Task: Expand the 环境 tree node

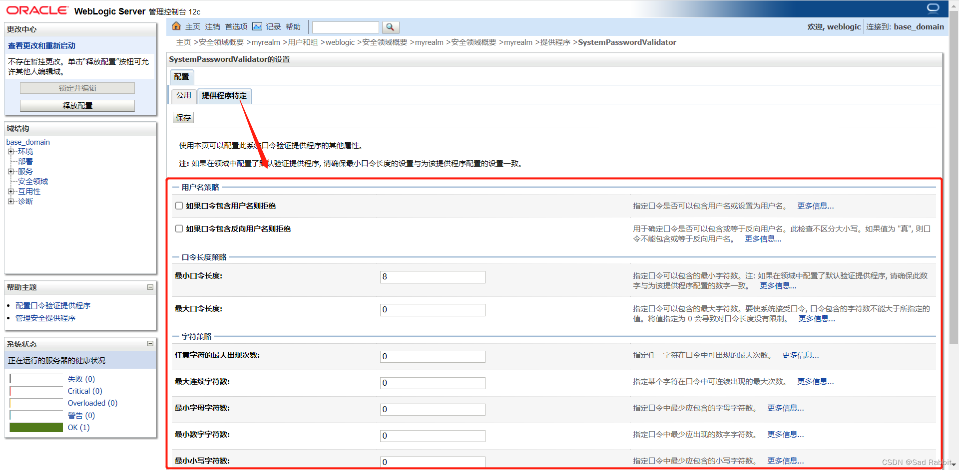Action: 11,151
